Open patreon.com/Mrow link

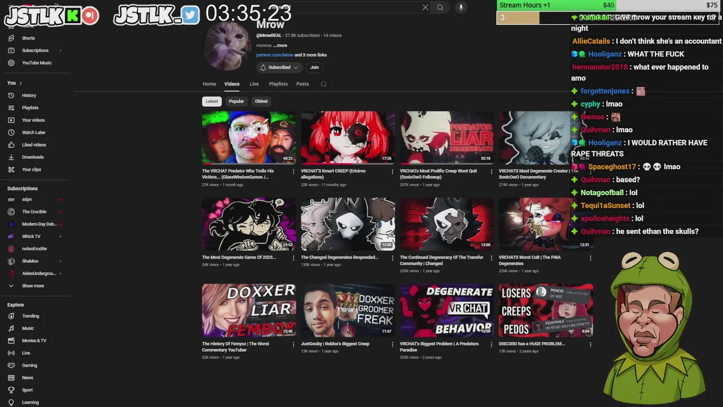click(275, 55)
